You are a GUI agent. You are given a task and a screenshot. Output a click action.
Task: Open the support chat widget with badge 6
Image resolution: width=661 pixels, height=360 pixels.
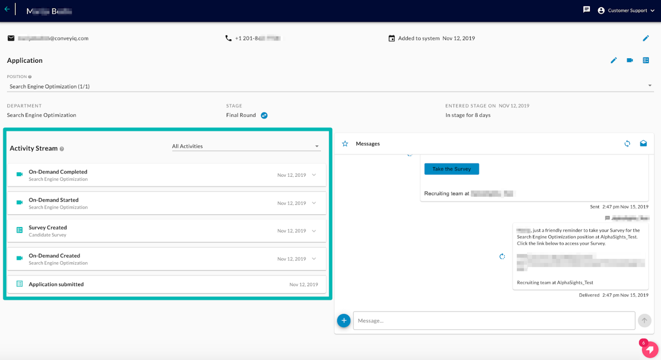click(x=650, y=349)
